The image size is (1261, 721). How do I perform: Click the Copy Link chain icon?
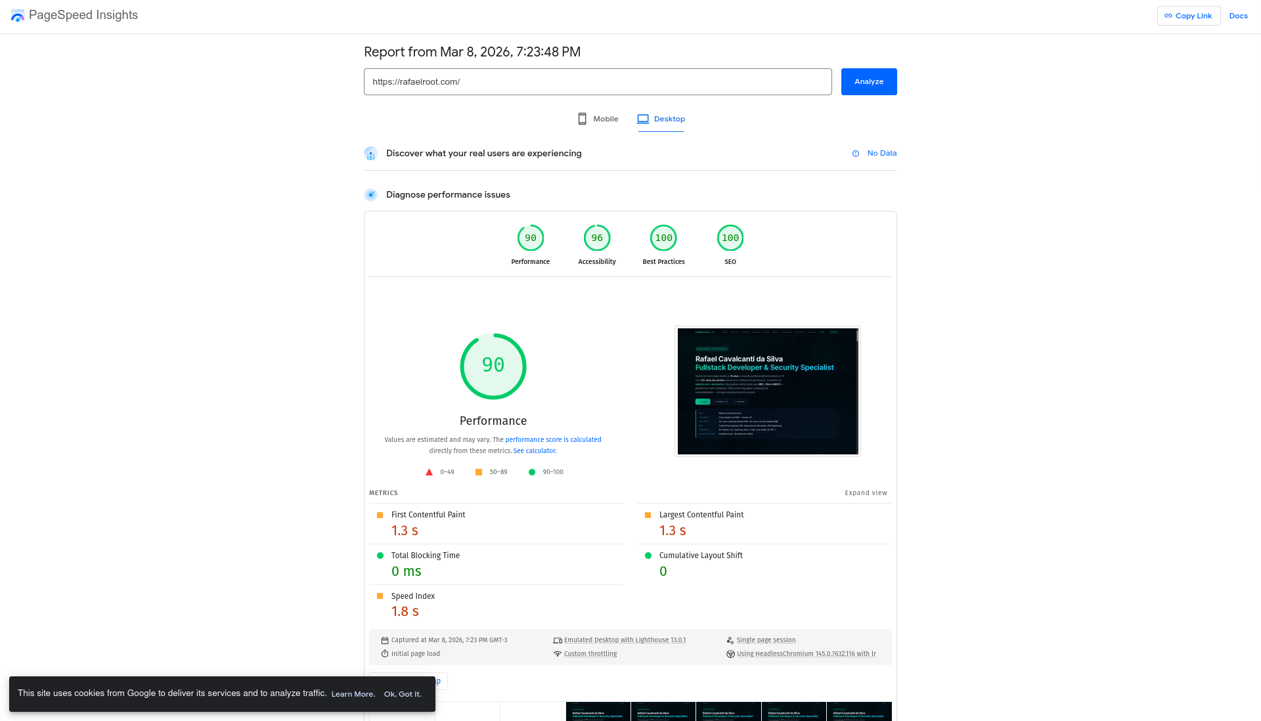coord(1168,15)
